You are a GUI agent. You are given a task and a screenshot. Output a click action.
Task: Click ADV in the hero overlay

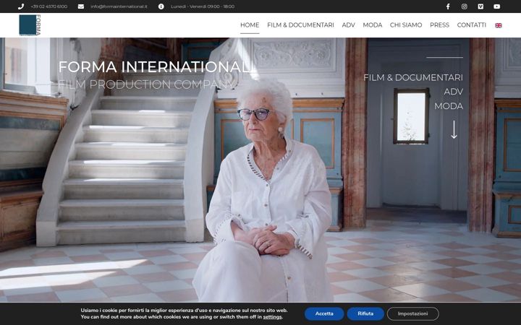pos(454,92)
